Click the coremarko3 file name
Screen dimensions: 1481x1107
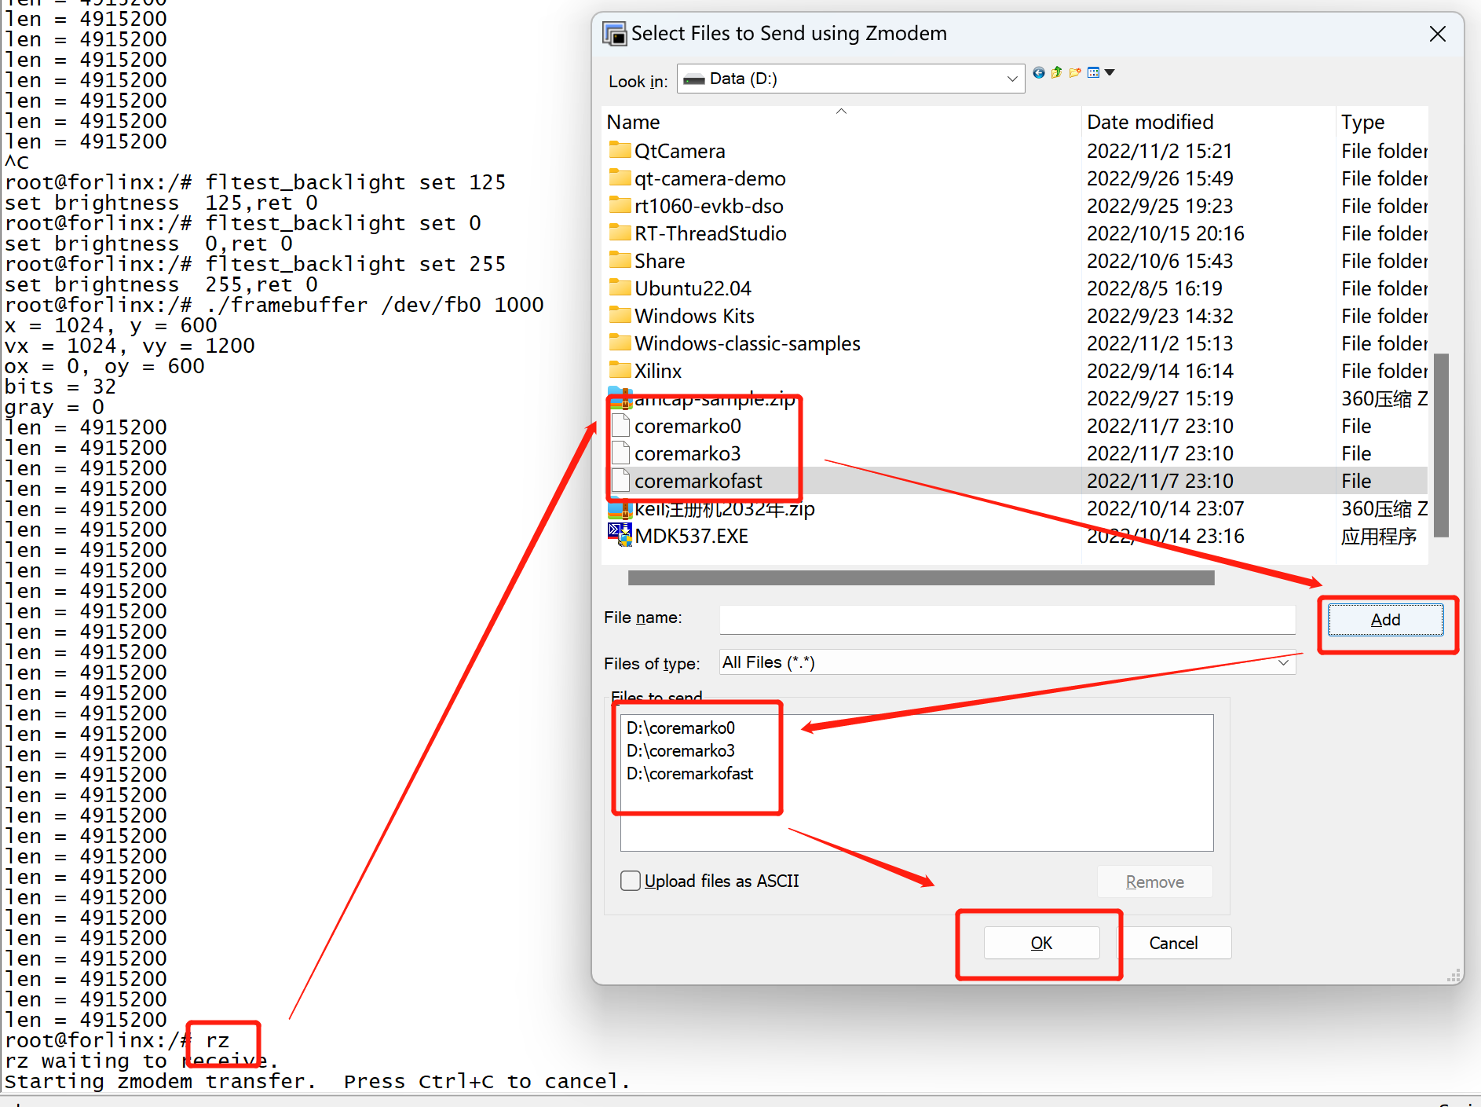(688, 453)
